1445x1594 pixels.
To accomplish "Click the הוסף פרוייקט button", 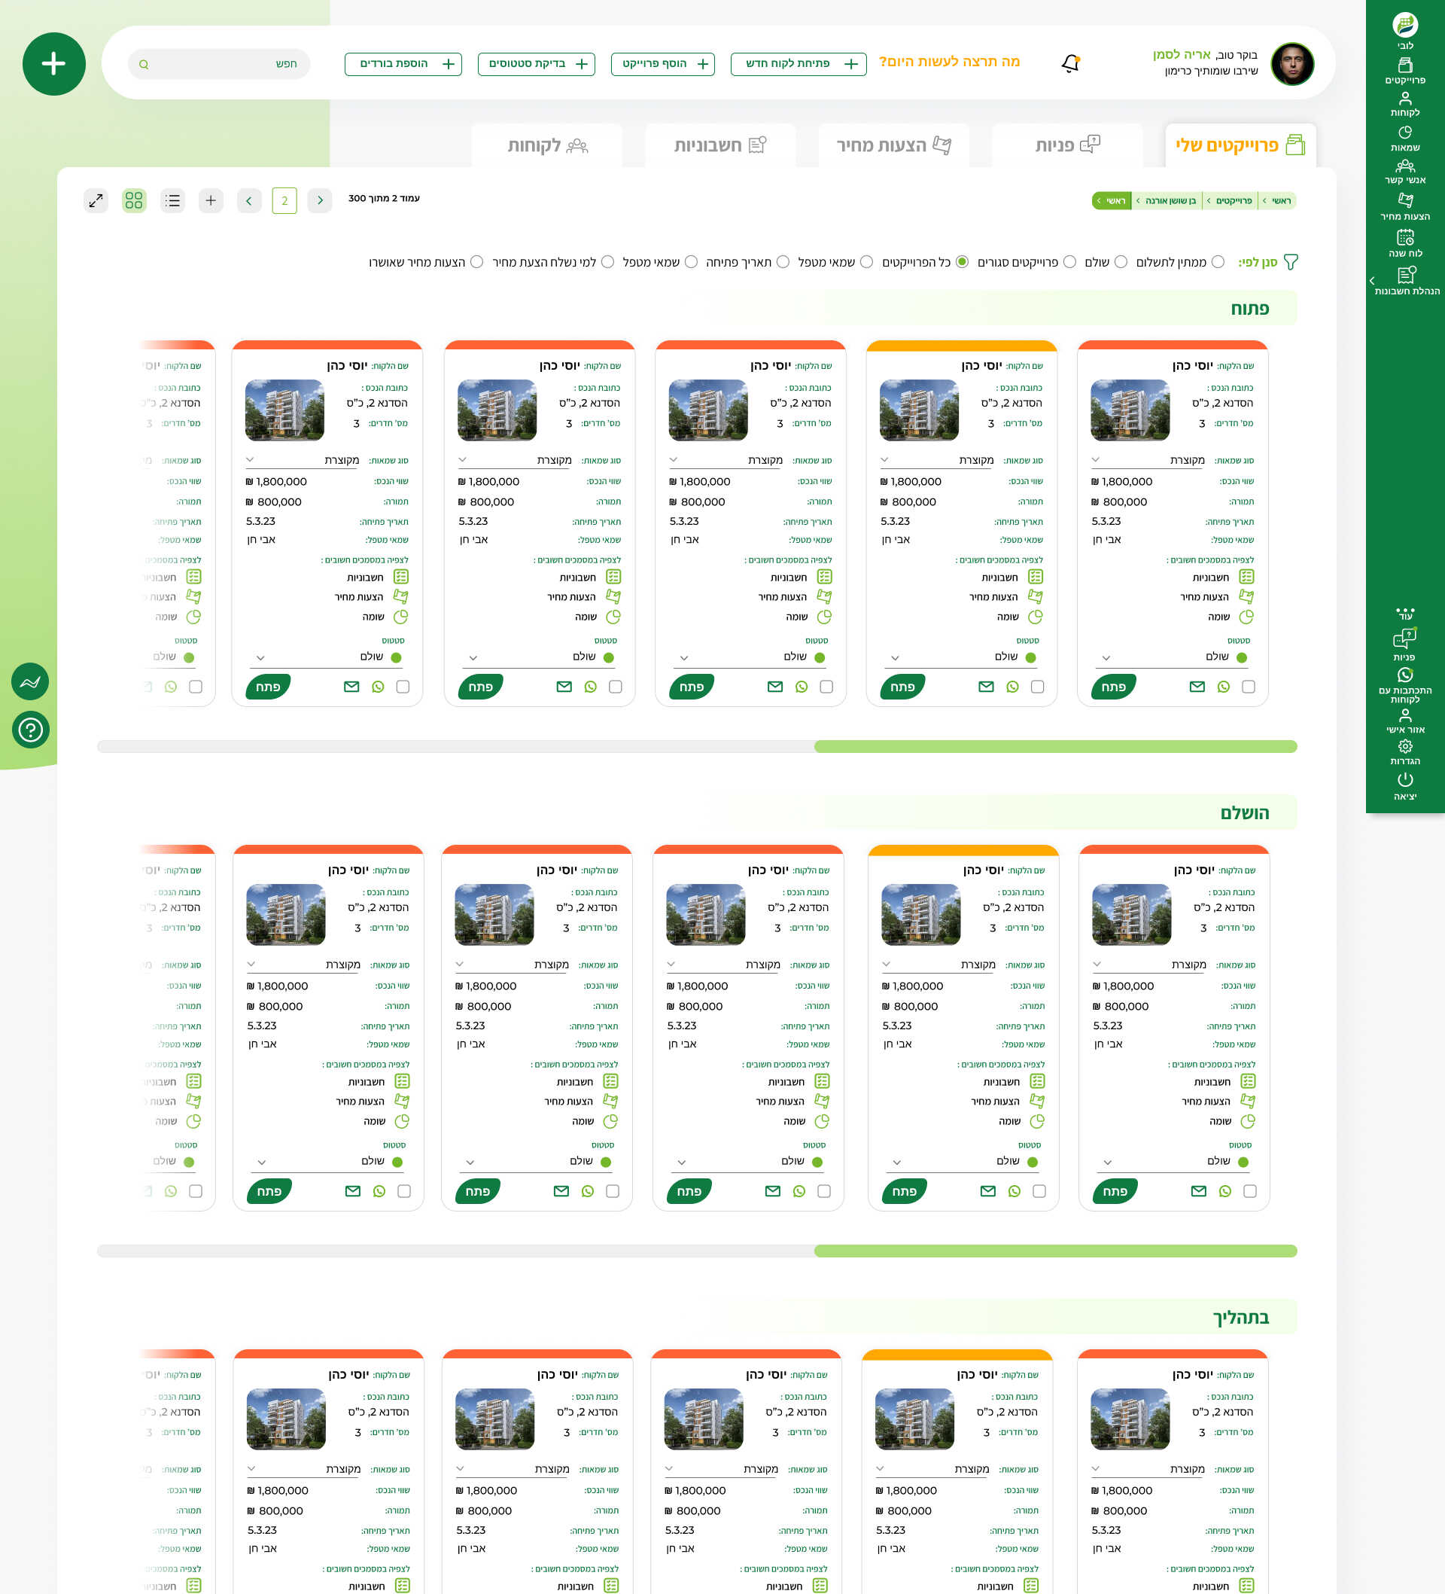I will point(662,64).
